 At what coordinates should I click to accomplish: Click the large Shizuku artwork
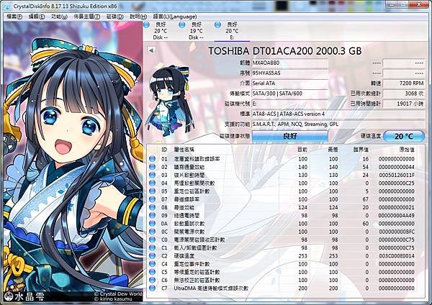click(x=73, y=162)
